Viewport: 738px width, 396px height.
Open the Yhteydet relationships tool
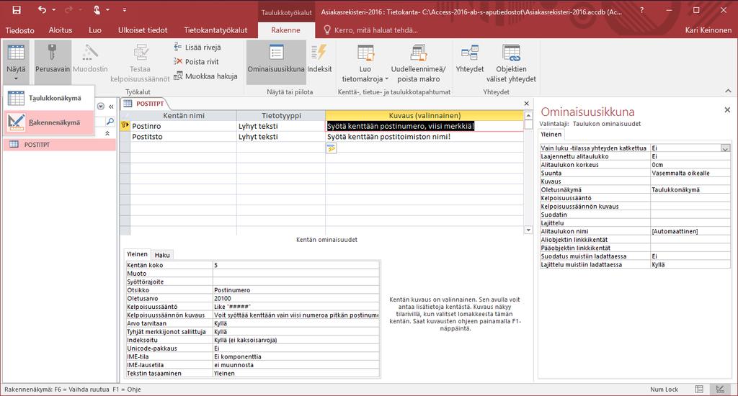470,59
